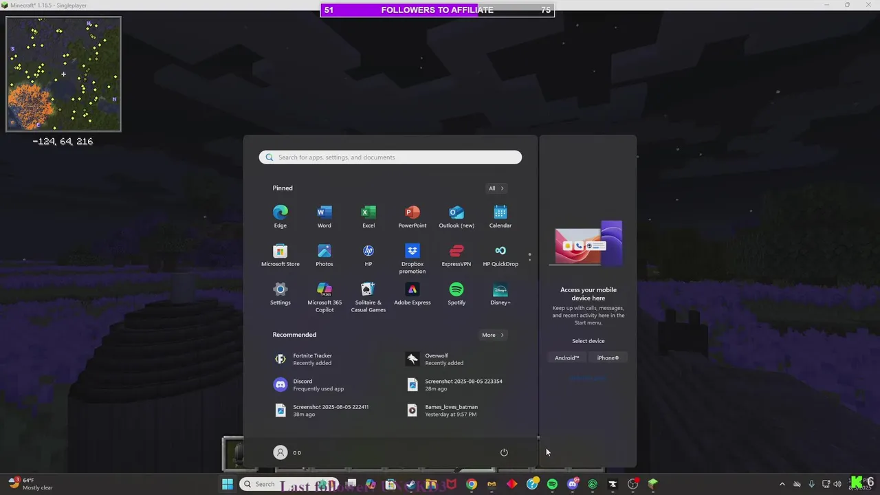Click the Windows Start button on taskbar
880x495 pixels.
[228, 484]
